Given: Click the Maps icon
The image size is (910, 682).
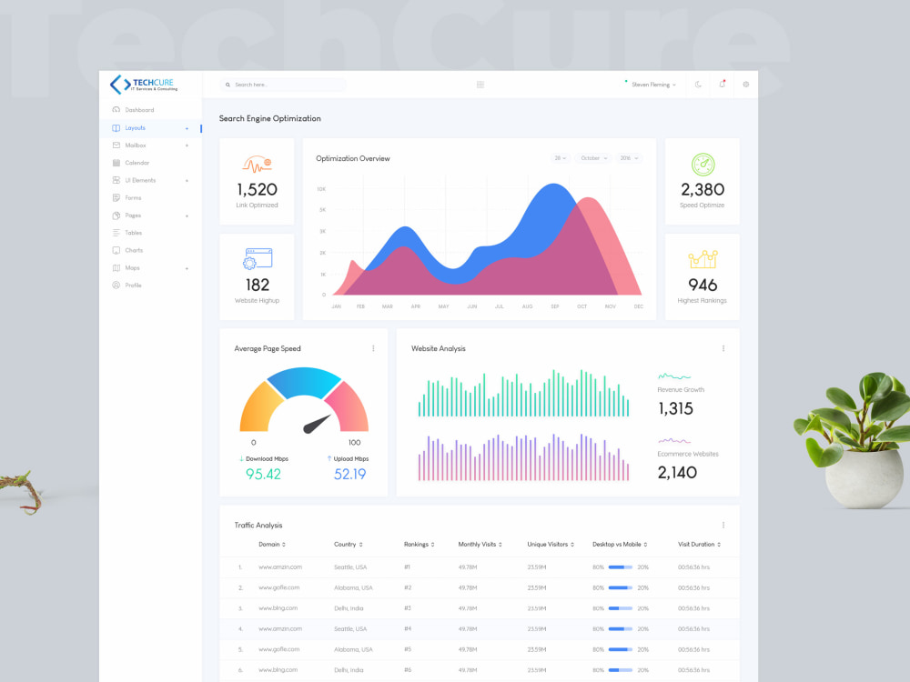Looking at the screenshot, I should (116, 268).
